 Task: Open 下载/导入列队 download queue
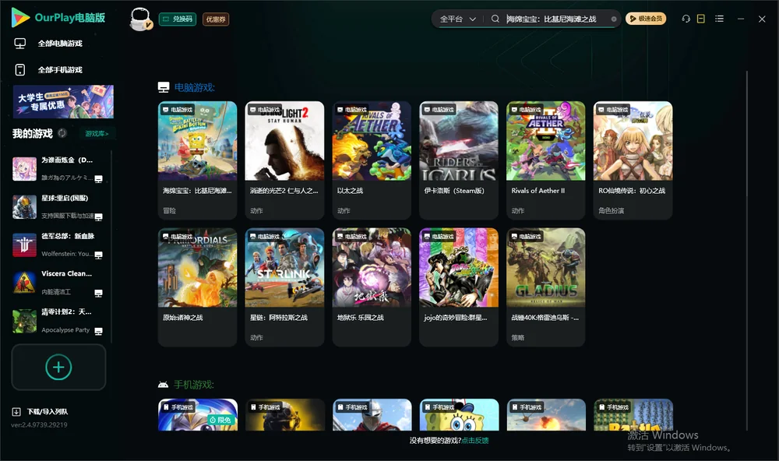point(41,411)
